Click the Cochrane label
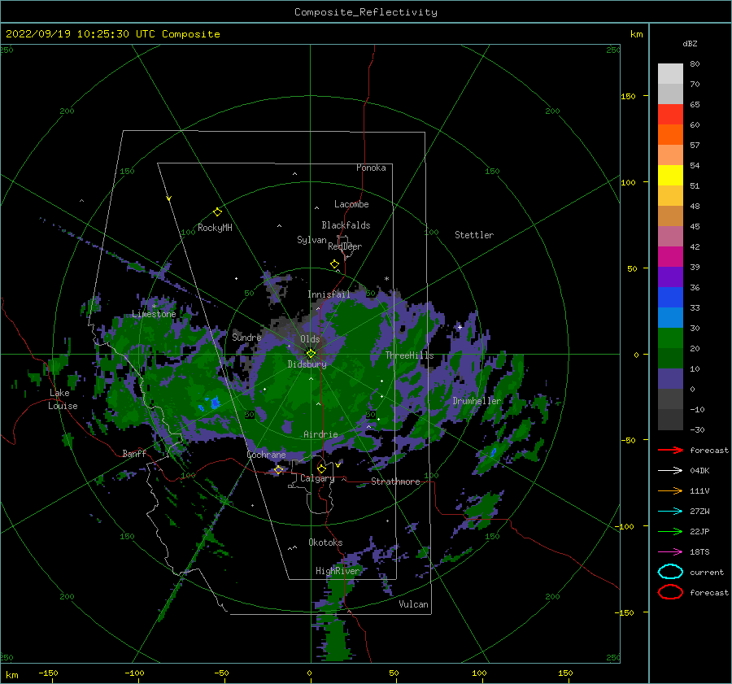This screenshot has width=732, height=684. tap(266, 455)
